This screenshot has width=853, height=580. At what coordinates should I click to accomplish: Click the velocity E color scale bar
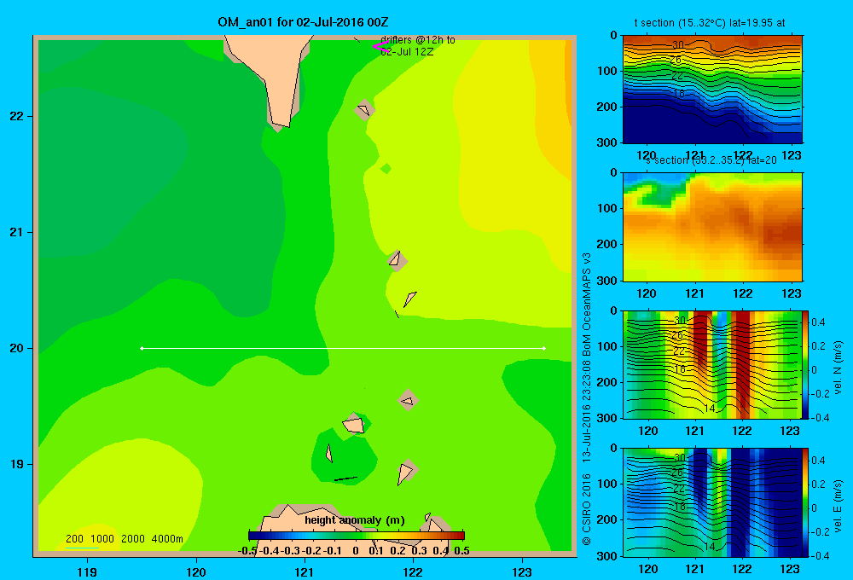806,502
